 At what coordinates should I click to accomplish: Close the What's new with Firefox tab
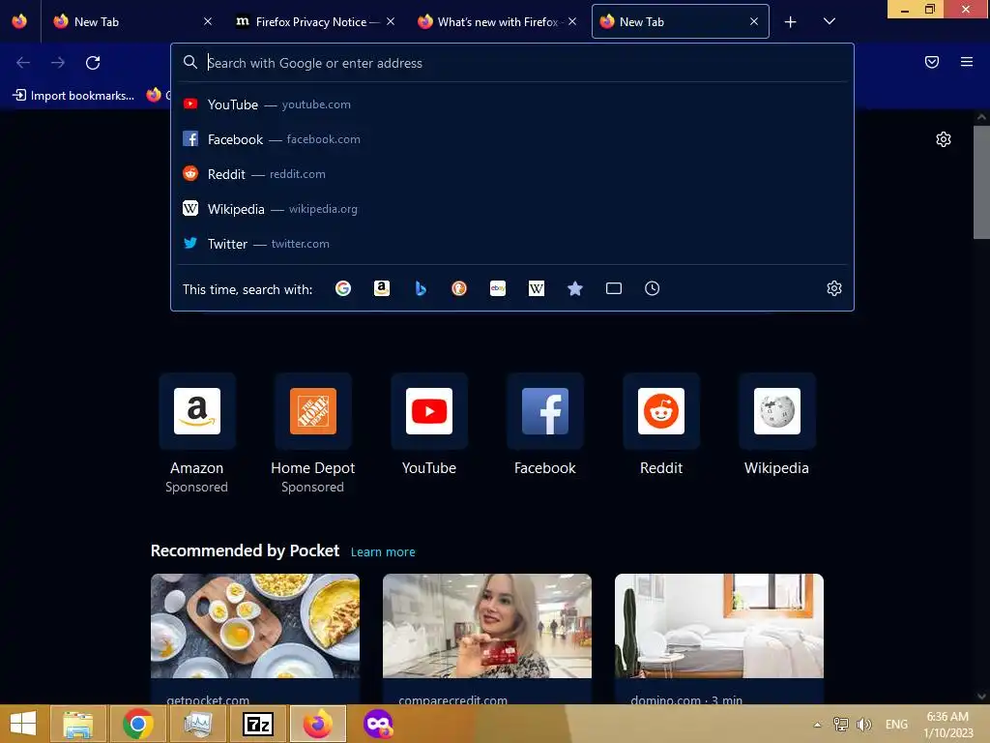point(572,21)
